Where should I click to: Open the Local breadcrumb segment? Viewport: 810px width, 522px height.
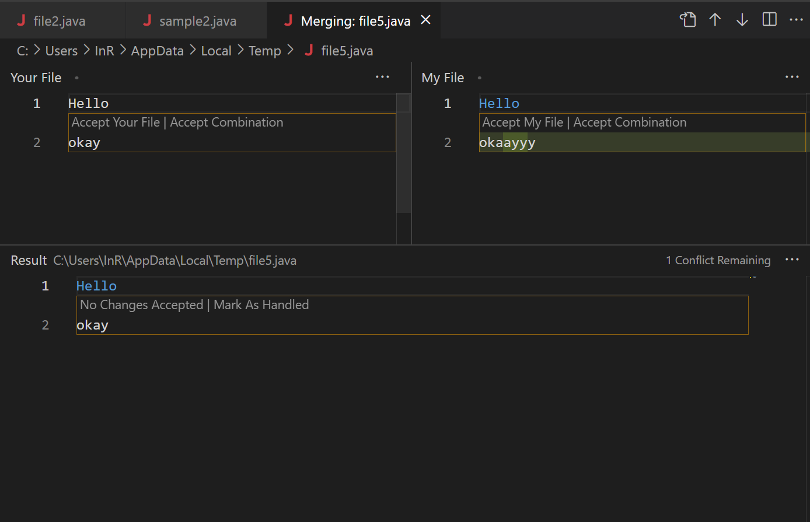[x=217, y=51]
